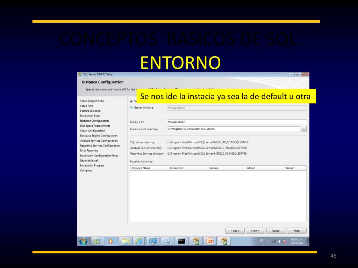This screenshot has width=358, height=268.
Task: Open Windows Live Messenger from taskbar
Action: [98, 241]
